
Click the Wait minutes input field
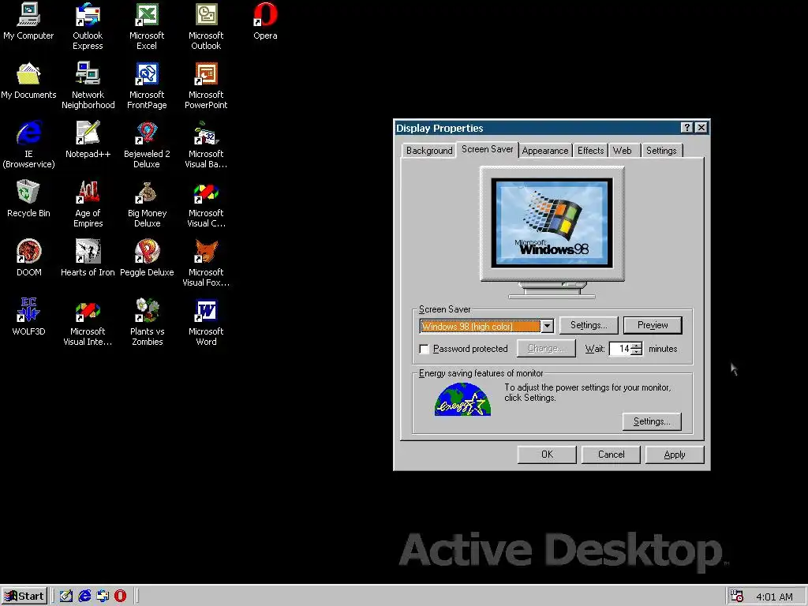click(x=620, y=349)
